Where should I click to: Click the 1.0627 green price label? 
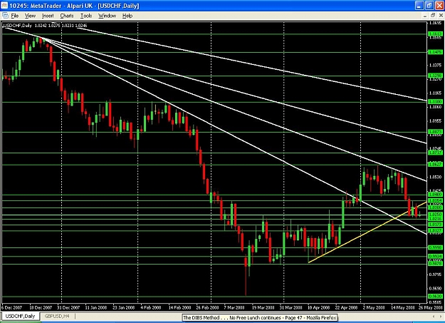pyautogui.click(x=435, y=164)
